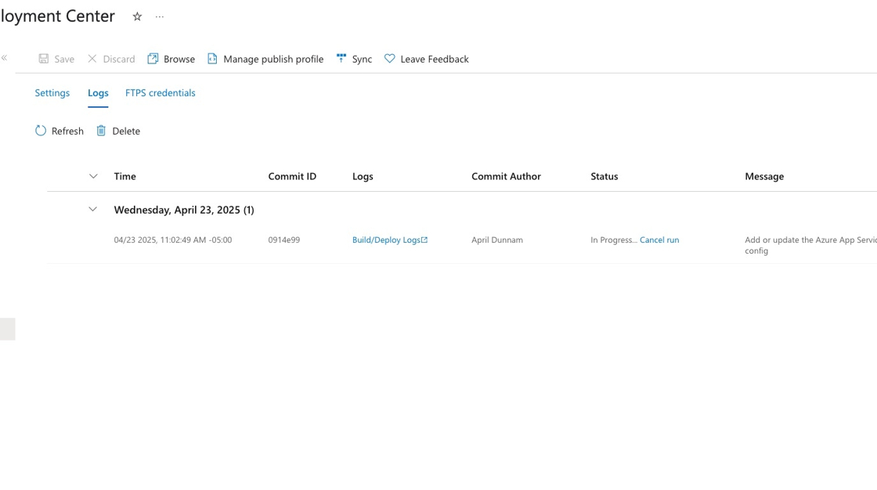
Task: Select the checkbox-style chevron on the header row
Action: pos(93,175)
